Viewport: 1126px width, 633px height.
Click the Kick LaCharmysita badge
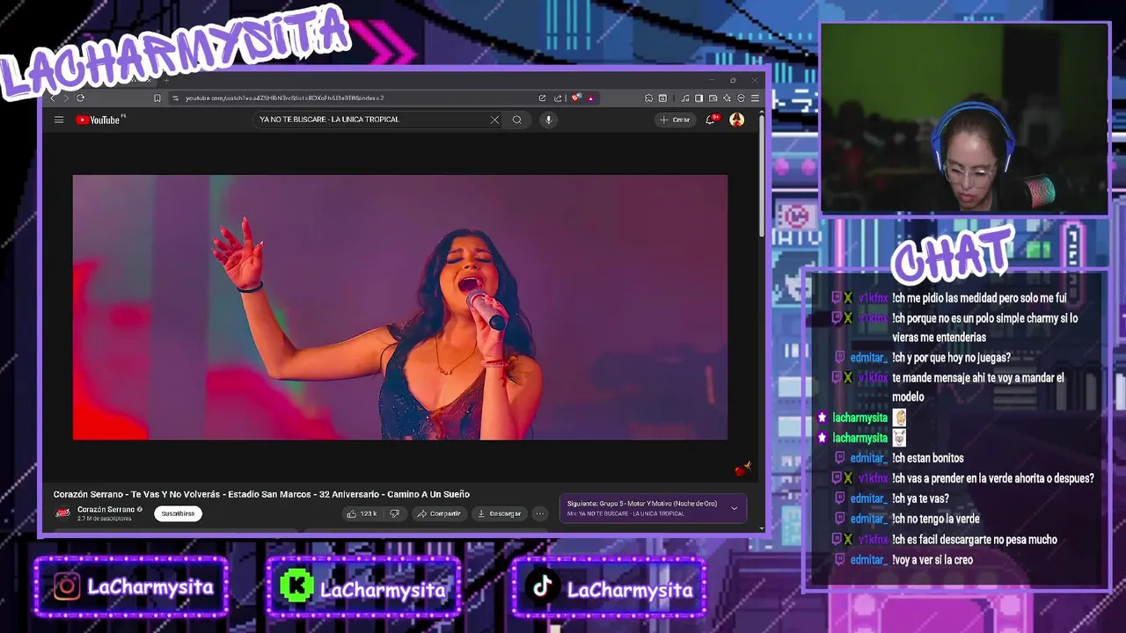pos(363,586)
